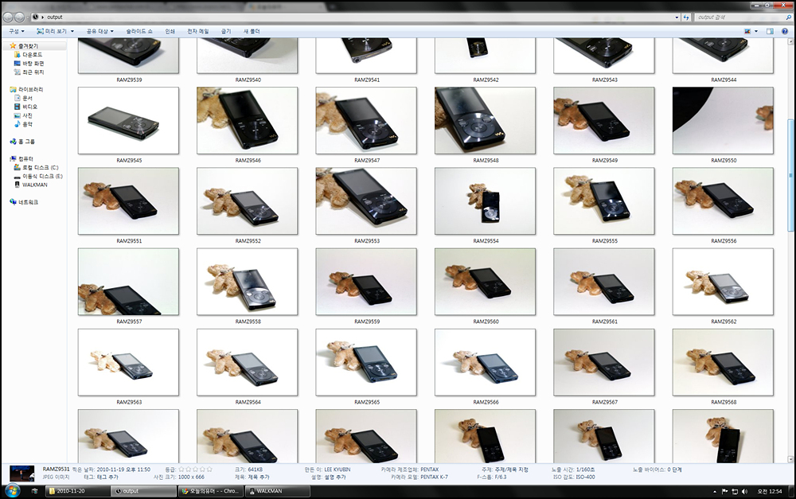
Task: Select the RAMZ9554 image thumbnail
Action: click(485, 201)
